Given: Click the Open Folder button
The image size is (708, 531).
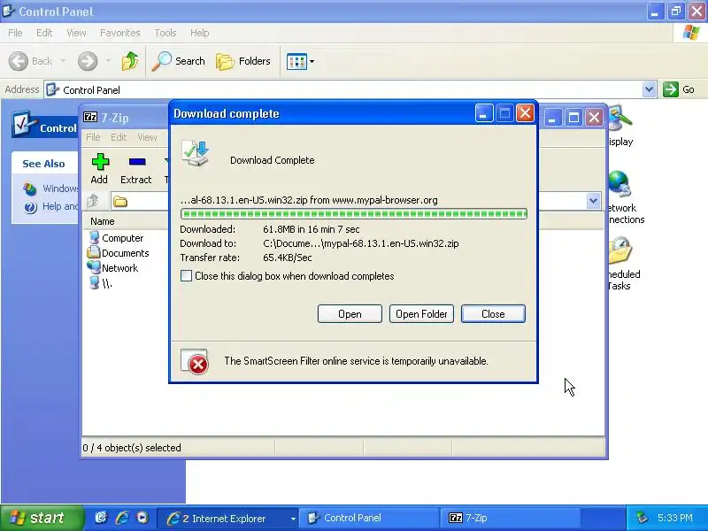Looking at the screenshot, I should coord(421,314).
